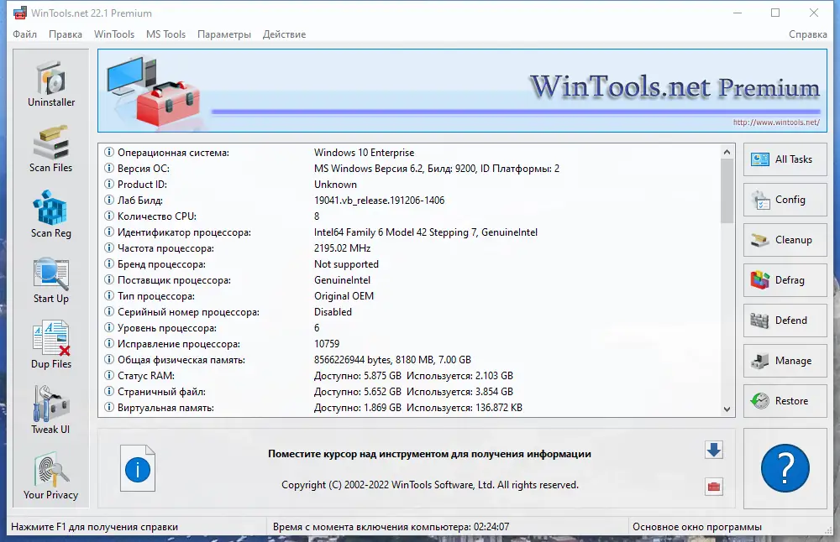Run the Cleanup tool
This screenshot has height=542, width=840.
[x=785, y=240]
